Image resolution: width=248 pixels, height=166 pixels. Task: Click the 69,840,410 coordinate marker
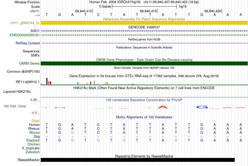point(84,11)
